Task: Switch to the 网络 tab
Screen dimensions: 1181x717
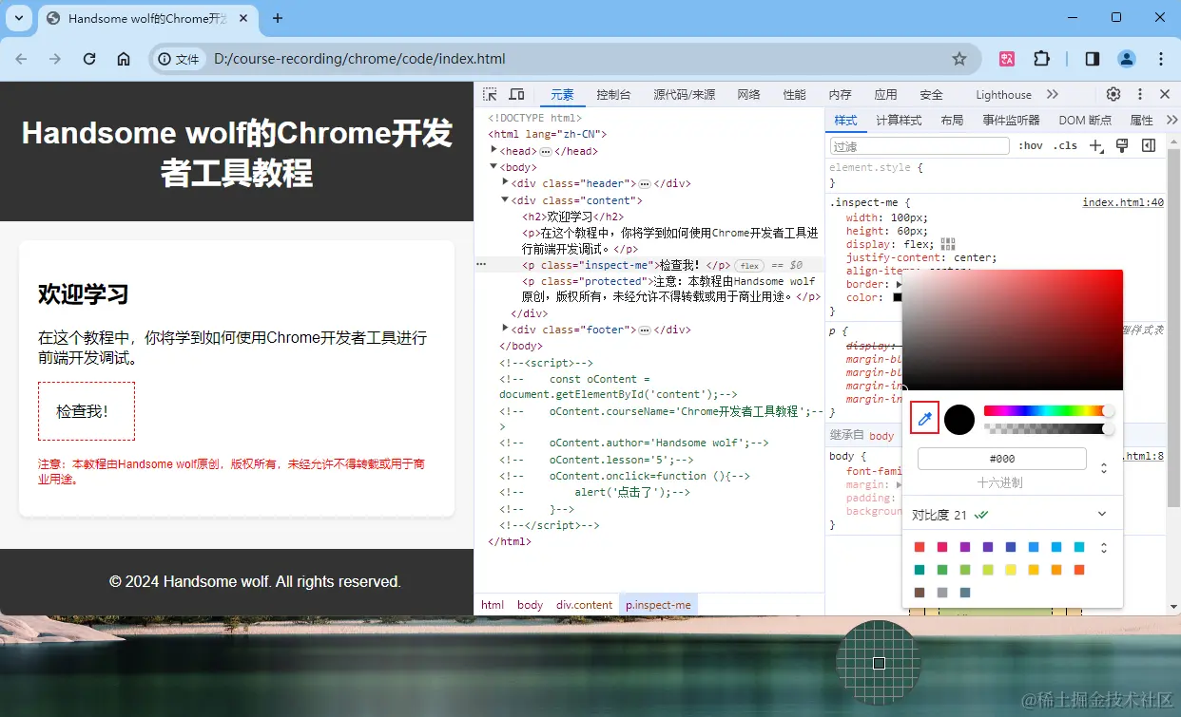Action: point(748,95)
